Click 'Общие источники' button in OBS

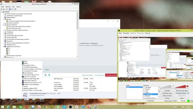167,96
